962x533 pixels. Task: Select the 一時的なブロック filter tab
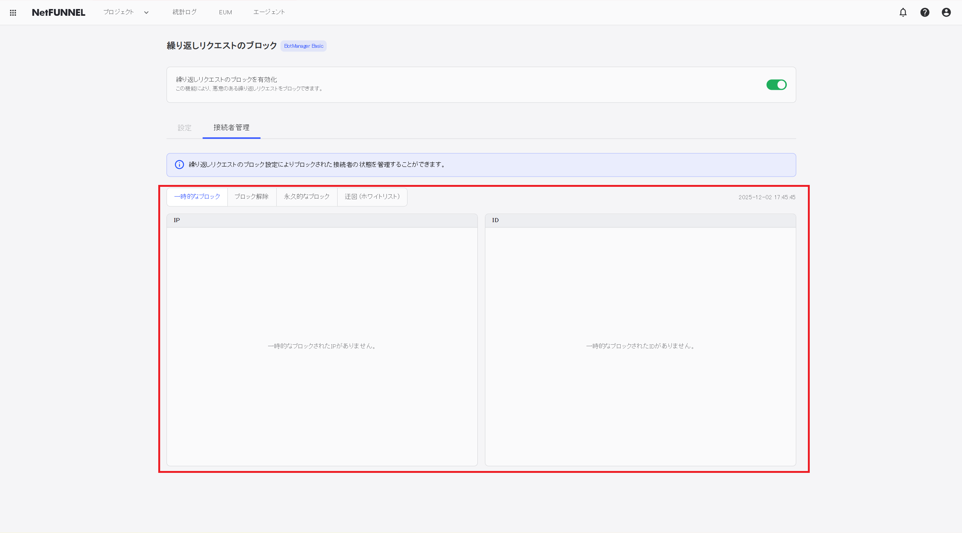pyautogui.click(x=197, y=197)
